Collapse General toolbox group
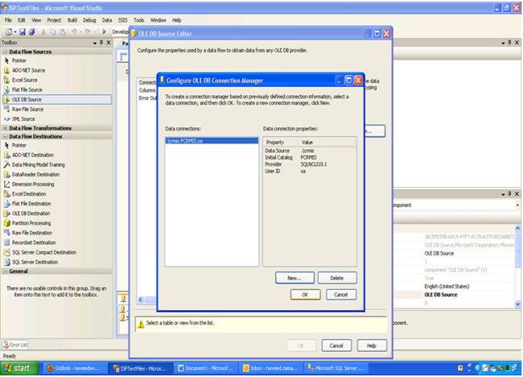 click(5, 271)
